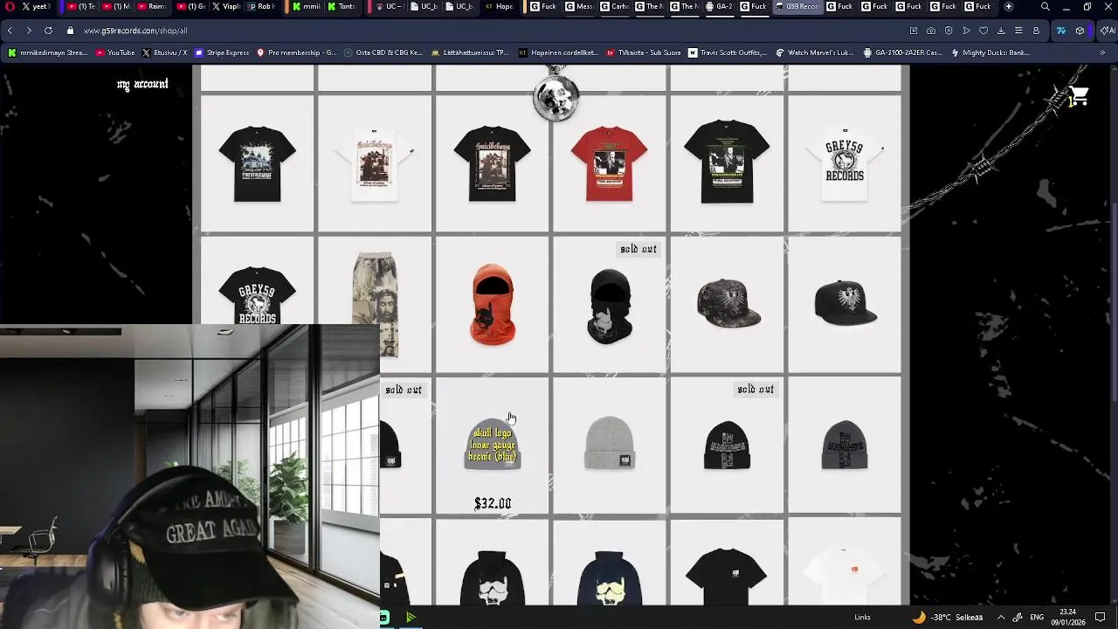Screen dimensions: 1118x629
Task: Show hidden system tray icons
Action: [x=1001, y=618]
